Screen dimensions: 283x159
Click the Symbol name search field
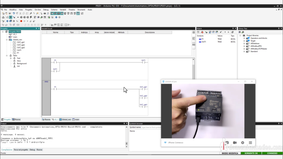[x=151, y=127]
